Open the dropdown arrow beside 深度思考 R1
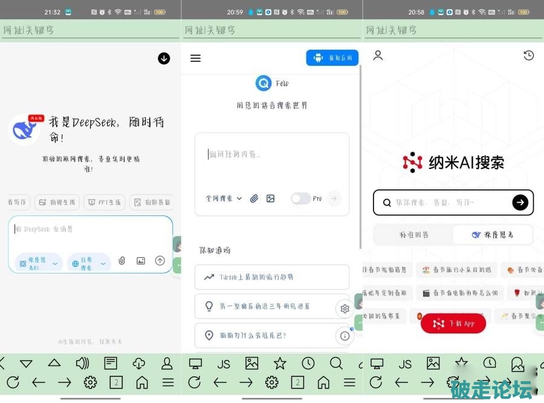Viewport: 544px width, 403px height. 55,263
